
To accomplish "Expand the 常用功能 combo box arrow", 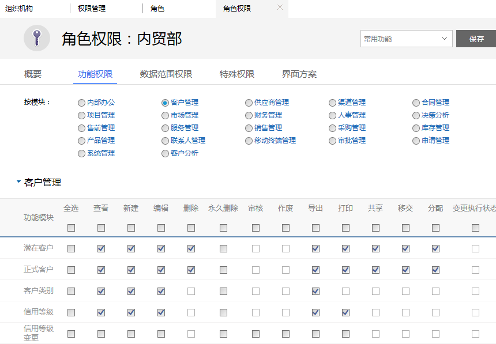I will 444,39.
